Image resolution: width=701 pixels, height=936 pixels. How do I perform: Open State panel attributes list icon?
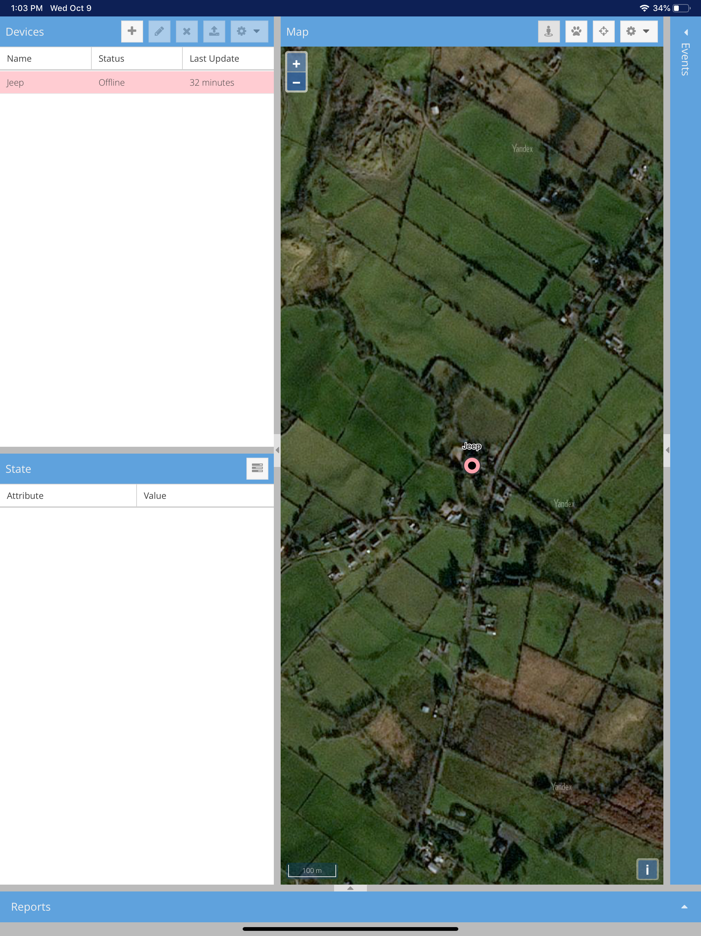(257, 468)
